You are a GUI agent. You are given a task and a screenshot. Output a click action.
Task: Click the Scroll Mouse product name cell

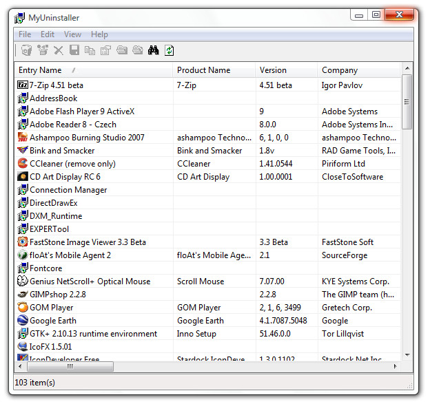coord(201,281)
